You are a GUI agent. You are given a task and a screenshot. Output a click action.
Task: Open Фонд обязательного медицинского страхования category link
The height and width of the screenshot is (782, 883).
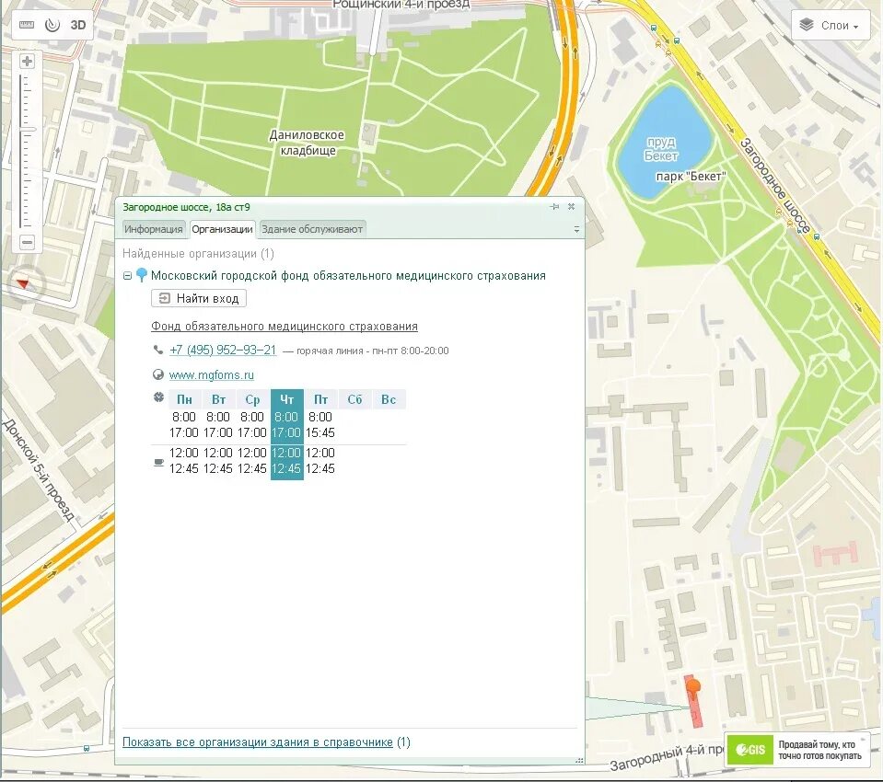tap(285, 327)
